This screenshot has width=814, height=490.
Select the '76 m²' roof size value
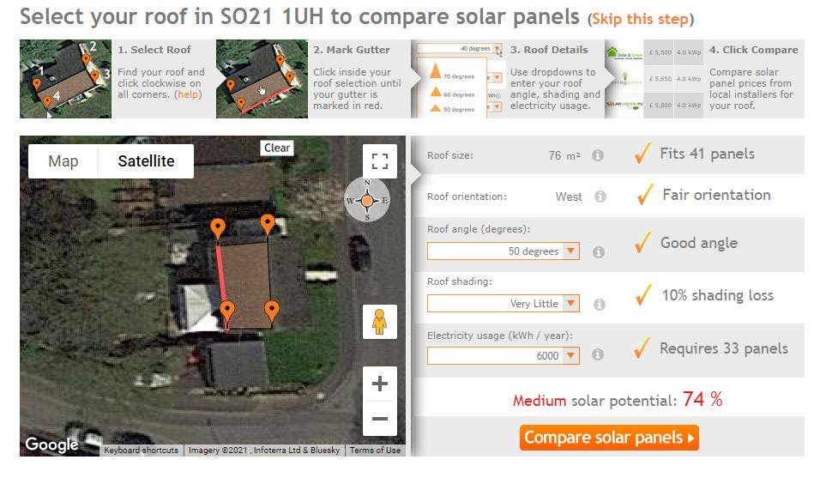click(564, 155)
